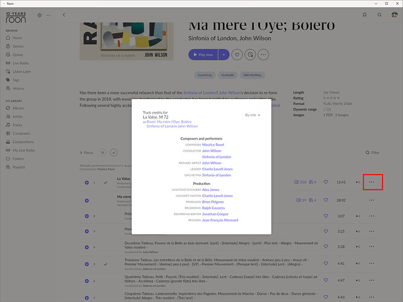403x302 pixels.
Task: Open Qobuz in the sidebar
Action: coord(15,55)
